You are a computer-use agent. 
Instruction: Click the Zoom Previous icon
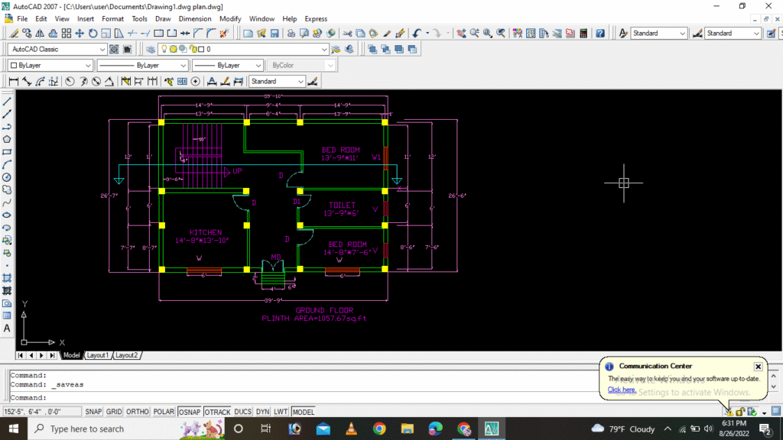pos(500,34)
